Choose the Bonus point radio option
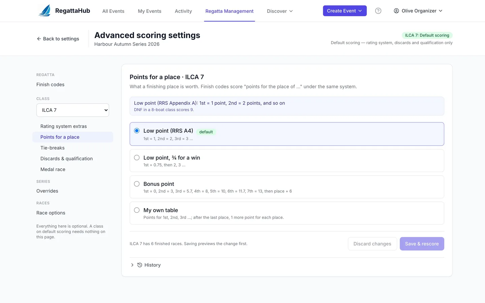The image size is (485, 303). 137,184
